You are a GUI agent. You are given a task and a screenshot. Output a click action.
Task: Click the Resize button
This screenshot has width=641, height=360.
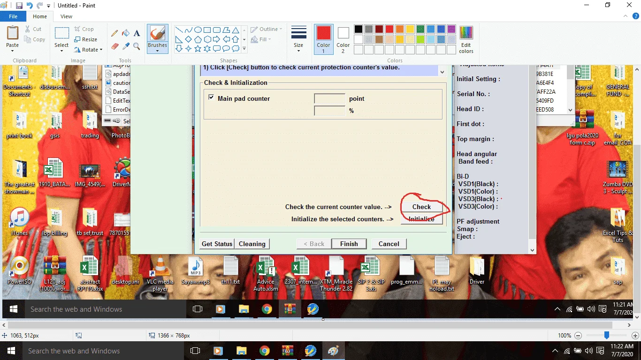[86, 39]
